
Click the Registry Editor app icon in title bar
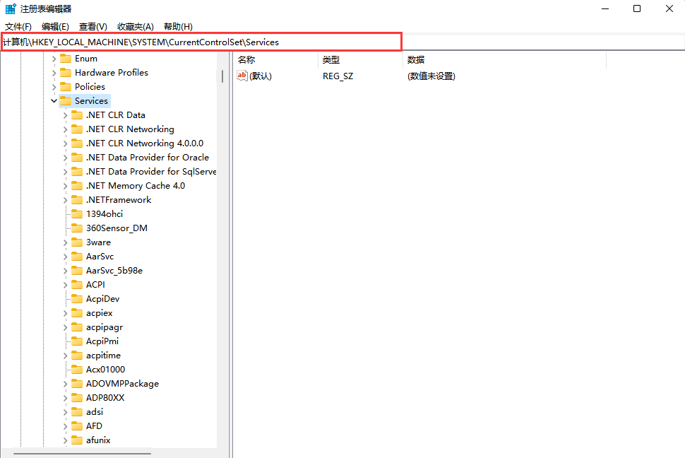pos(11,8)
